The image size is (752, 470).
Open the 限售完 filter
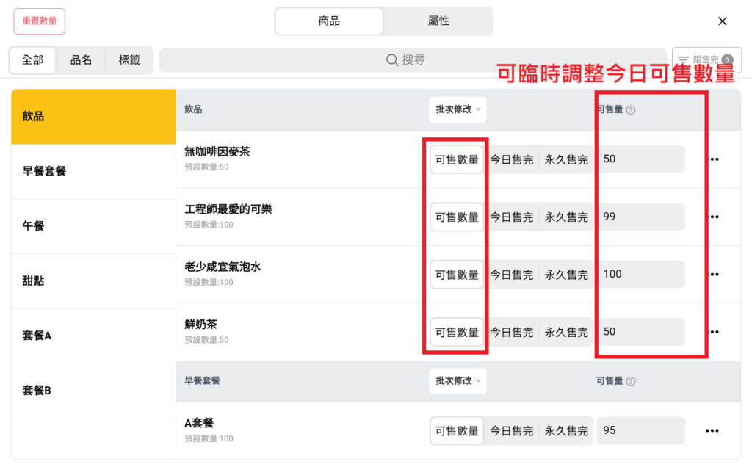point(706,60)
